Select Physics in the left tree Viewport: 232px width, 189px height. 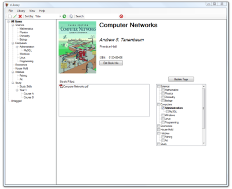pyautogui.click(x=24, y=32)
